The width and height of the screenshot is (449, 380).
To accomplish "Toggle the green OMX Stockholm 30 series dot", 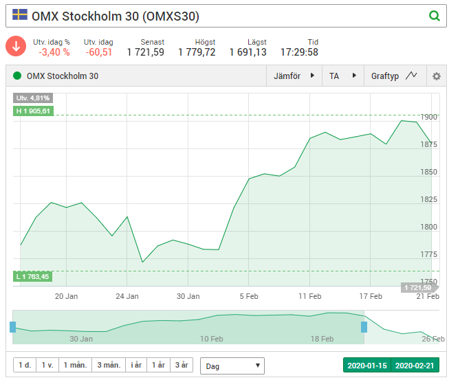I will pyautogui.click(x=17, y=76).
